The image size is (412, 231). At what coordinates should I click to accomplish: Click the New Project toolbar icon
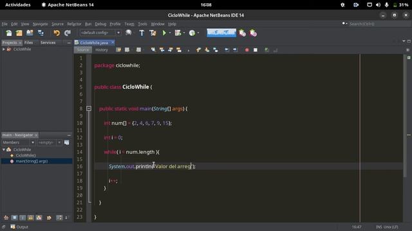pyautogui.click(x=19, y=33)
